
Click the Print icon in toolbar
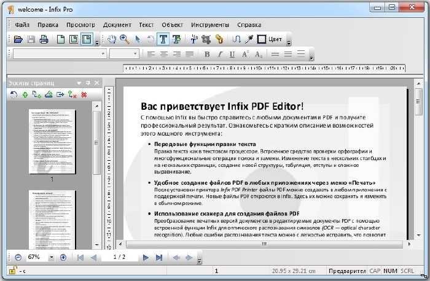[44, 39]
